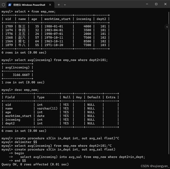The width and height of the screenshot is (170, 169).
Task: Close the terminal window
Action: point(165,4)
